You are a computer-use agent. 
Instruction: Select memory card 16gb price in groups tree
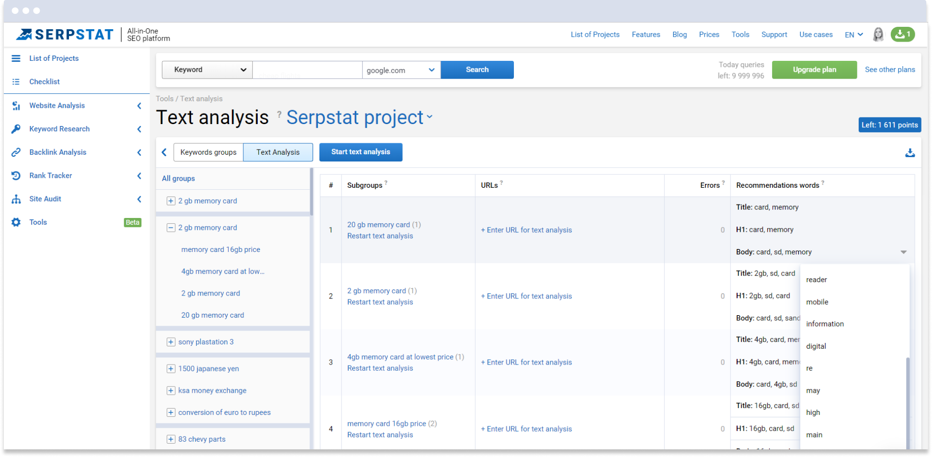pyautogui.click(x=221, y=250)
